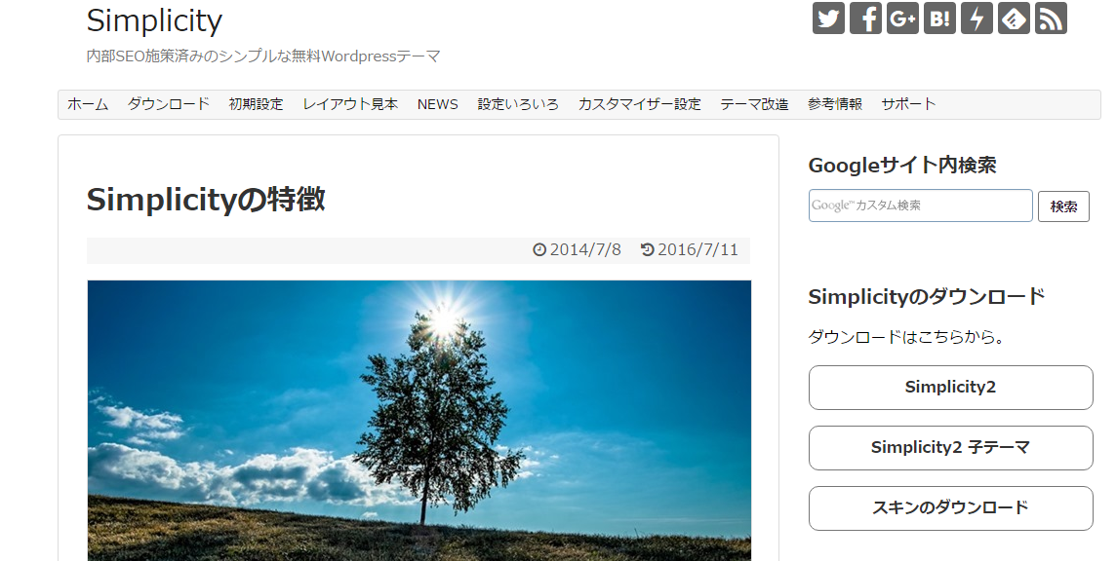1116x561 pixels.
Task: Click the 検索 search button
Action: 1063,206
